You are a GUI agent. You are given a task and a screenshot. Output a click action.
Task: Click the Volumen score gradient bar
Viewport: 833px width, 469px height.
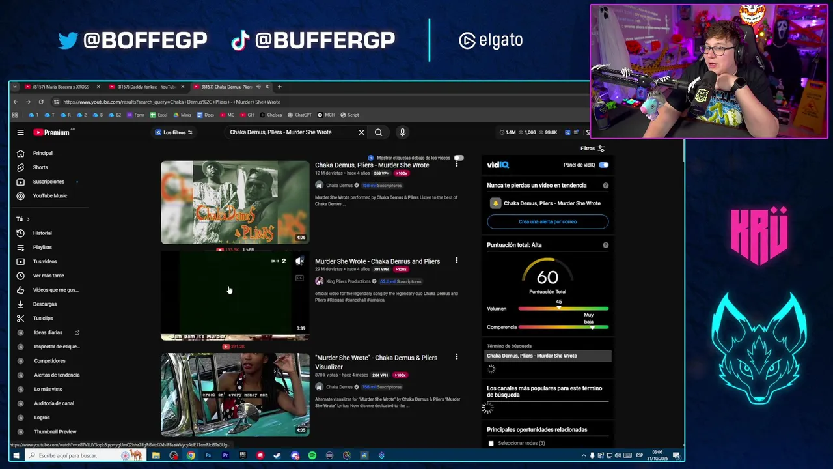tap(563, 309)
